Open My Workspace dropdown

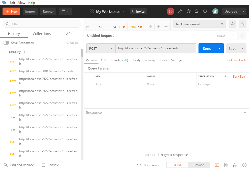[x=110, y=11]
